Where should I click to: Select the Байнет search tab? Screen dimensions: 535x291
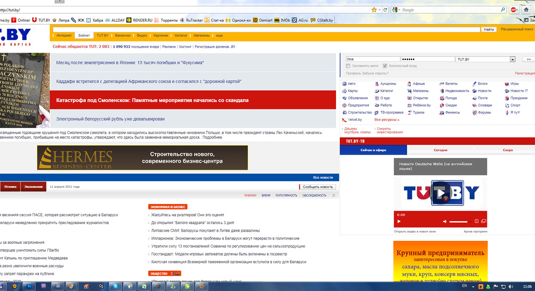pos(84,36)
